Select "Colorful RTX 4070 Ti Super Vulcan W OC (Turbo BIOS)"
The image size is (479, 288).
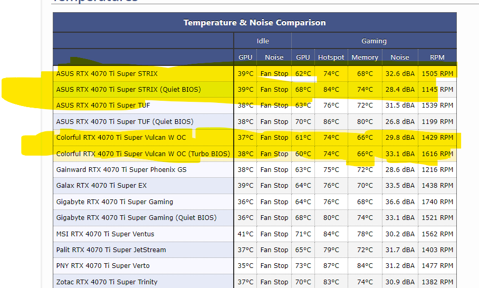coord(143,153)
